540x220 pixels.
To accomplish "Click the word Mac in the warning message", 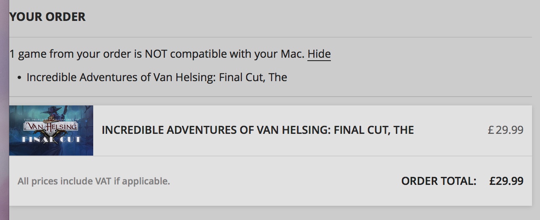I will pos(291,54).
